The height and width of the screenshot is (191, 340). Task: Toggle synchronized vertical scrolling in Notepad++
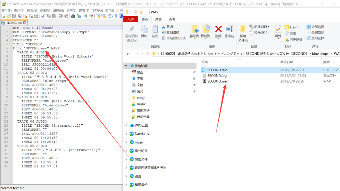(98, 16)
